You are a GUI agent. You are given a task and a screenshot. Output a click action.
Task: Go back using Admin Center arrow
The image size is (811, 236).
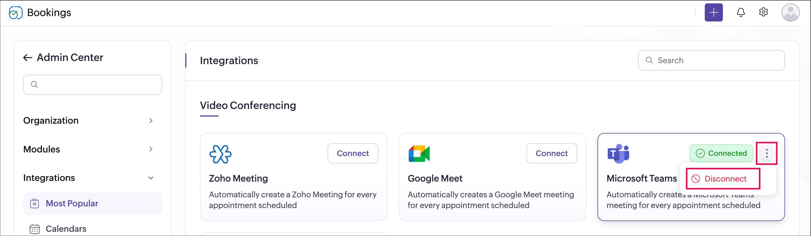pos(28,58)
